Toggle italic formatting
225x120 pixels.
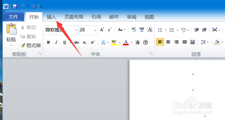(56, 42)
